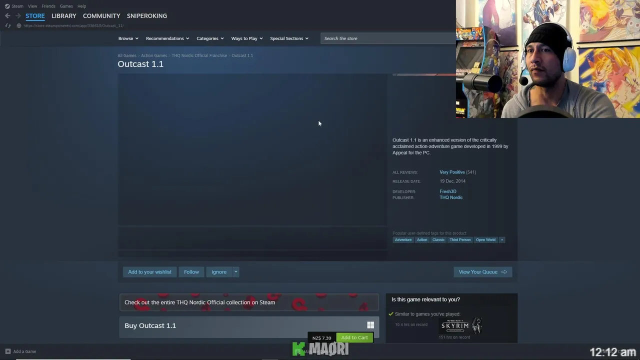This screenshot has height=360, width=640.
Task: Expand the Recommendations dropdown
Action: tap(167, 38)
